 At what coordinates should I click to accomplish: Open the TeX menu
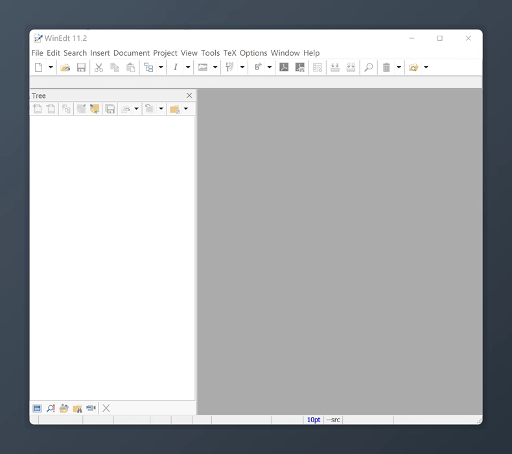pos(229,53)
